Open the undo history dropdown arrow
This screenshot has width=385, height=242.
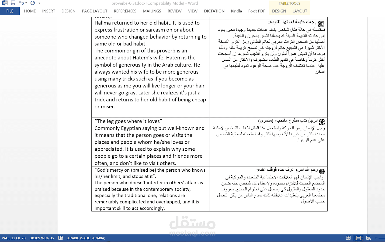pos(26,3)
